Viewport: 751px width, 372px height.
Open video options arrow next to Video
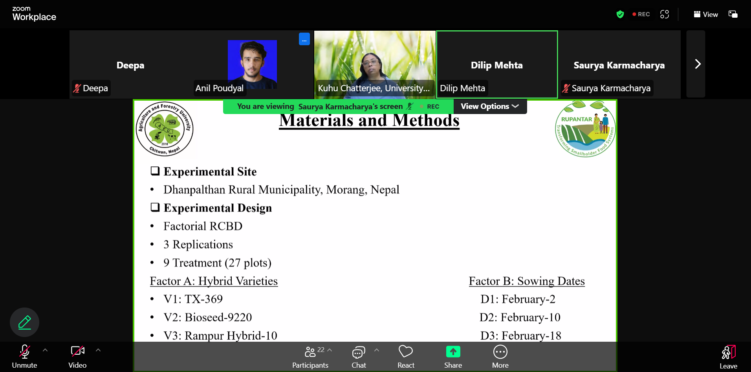point(98,350)
